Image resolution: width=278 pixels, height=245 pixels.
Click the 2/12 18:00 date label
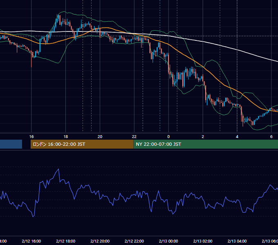pos(65,241)
